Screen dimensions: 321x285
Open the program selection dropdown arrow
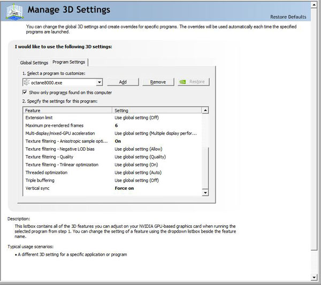coord(100,82)
